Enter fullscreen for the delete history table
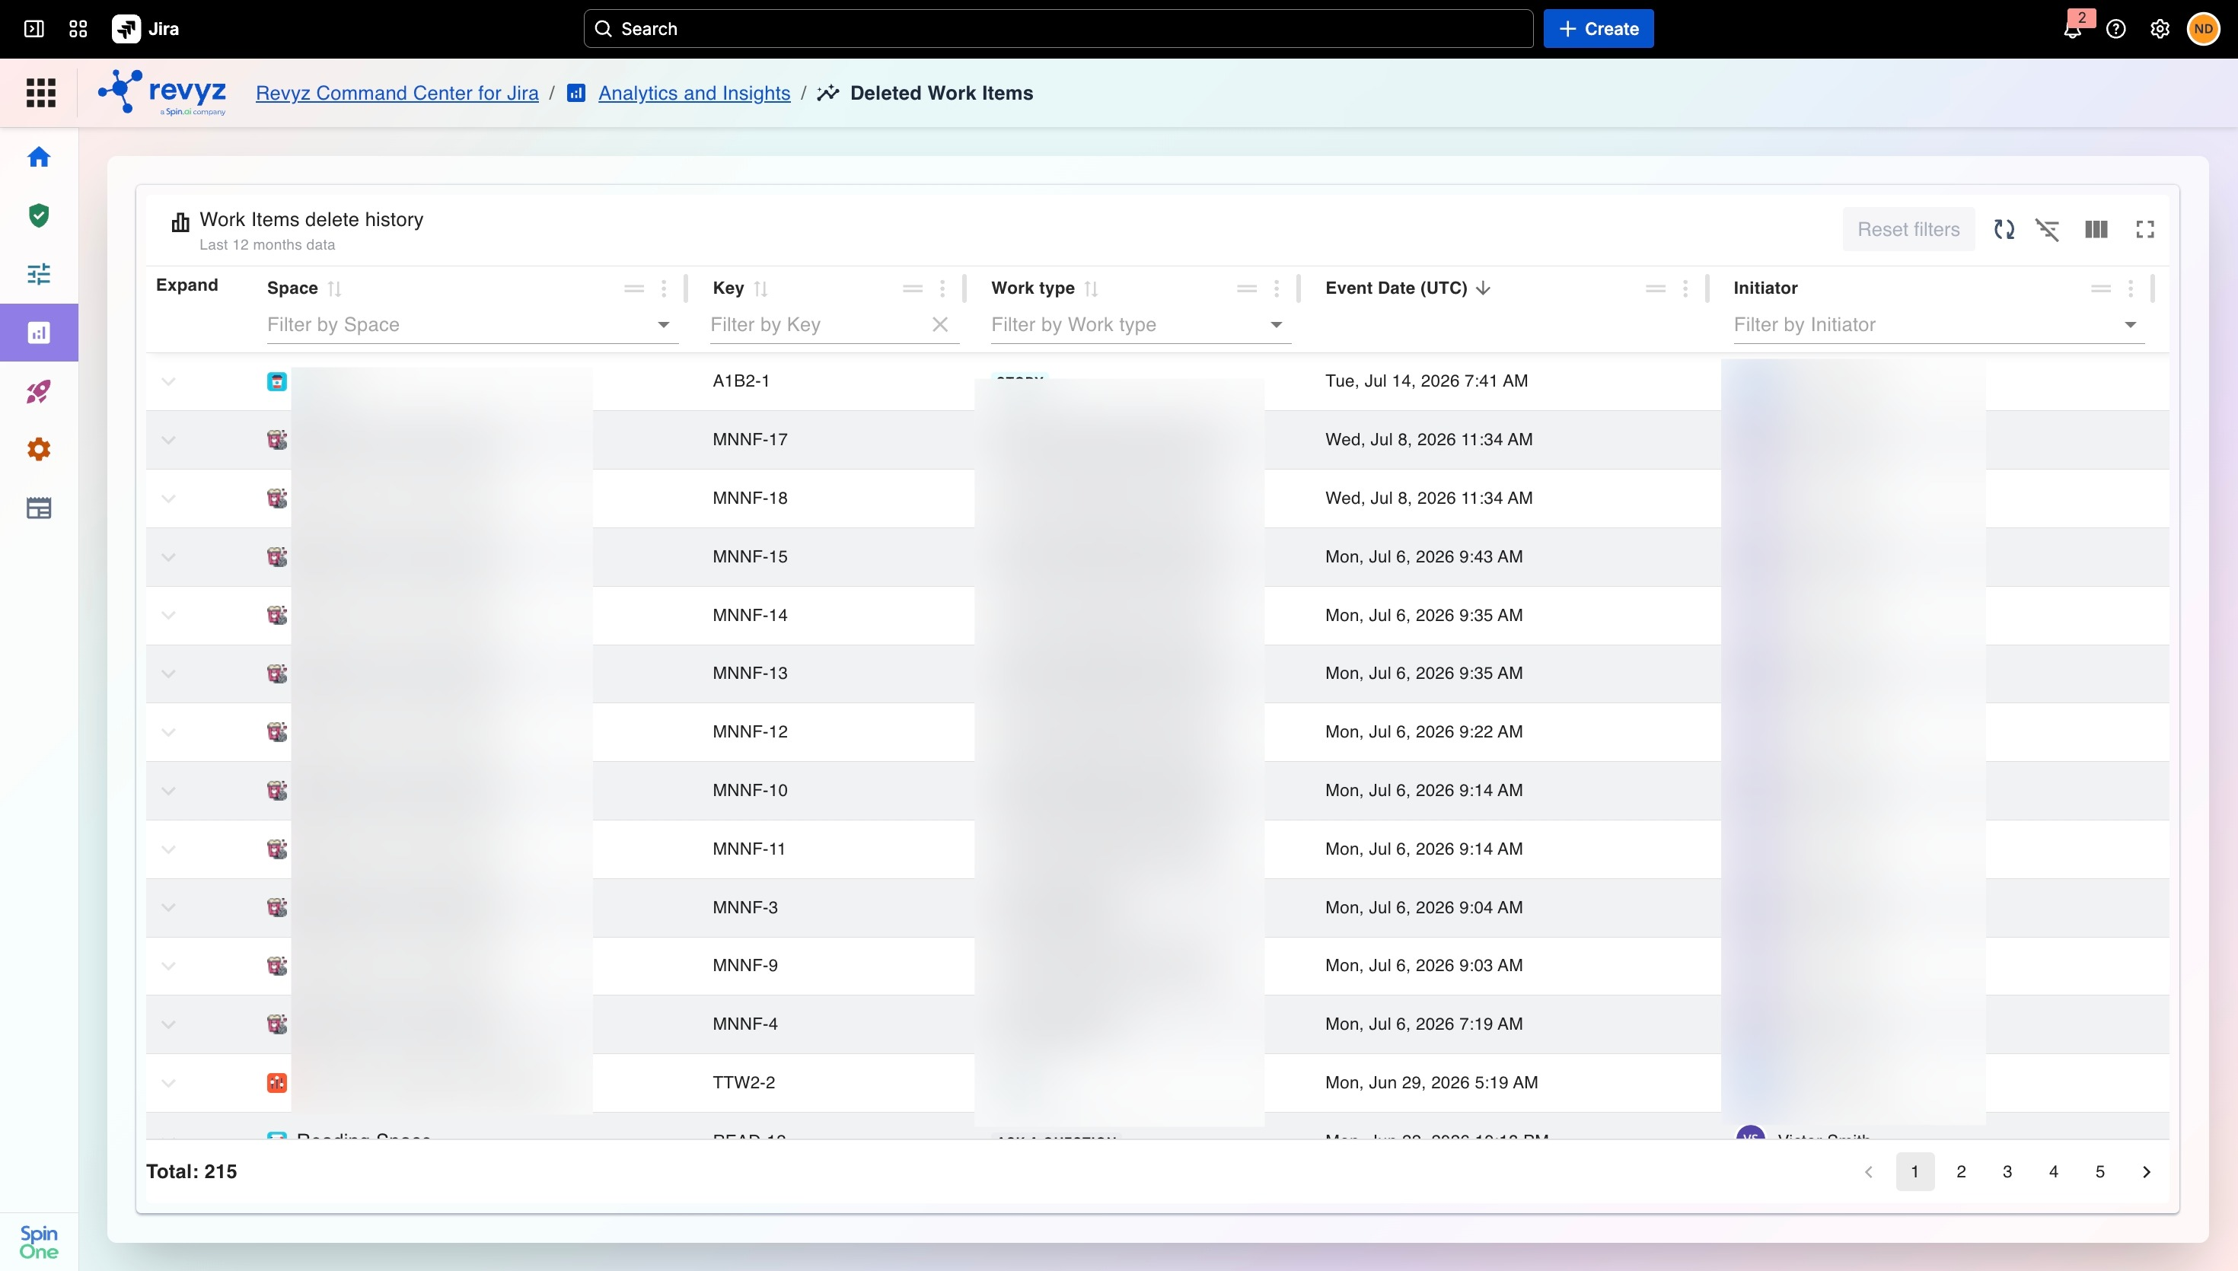 click(x=2145, y=230)
